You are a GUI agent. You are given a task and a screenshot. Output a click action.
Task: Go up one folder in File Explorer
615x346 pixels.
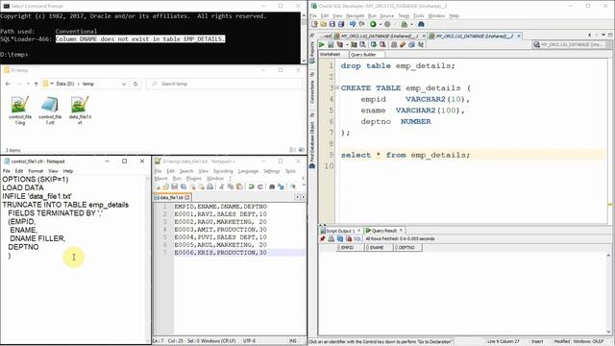(x=37, y=84)
